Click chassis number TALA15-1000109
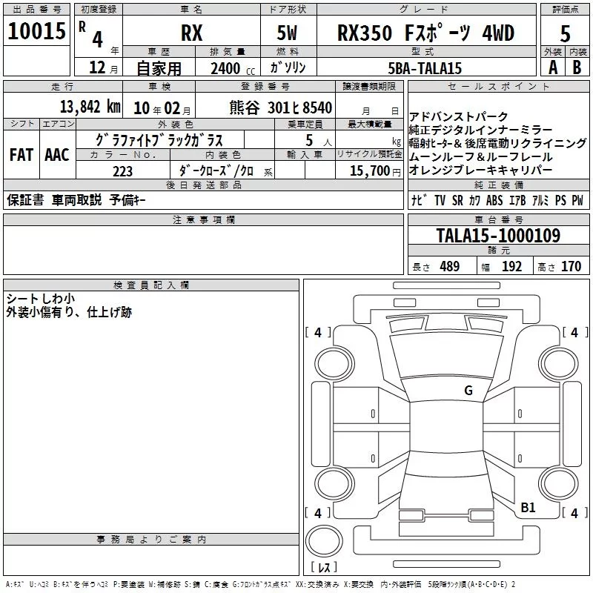The height and width of the screenshot is (593, 593). (x=498, y=235)
